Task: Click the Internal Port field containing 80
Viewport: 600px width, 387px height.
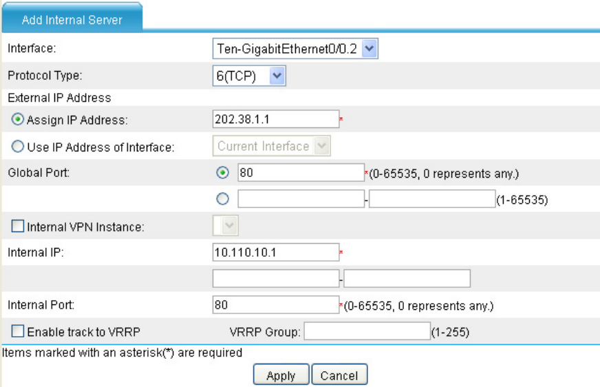Action: 275,304
